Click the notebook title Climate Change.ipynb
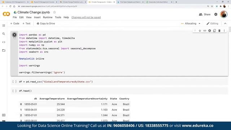The height and width of the screenshot is (130, 231). [34, 12]
